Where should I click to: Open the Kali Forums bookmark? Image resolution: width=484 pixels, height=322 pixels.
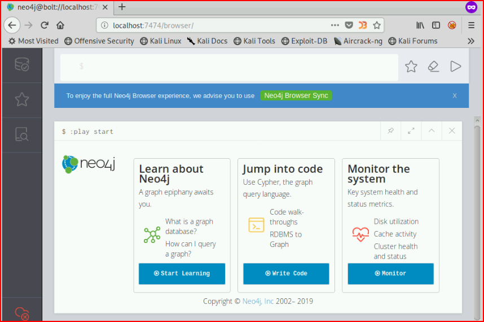click(413, 41)
